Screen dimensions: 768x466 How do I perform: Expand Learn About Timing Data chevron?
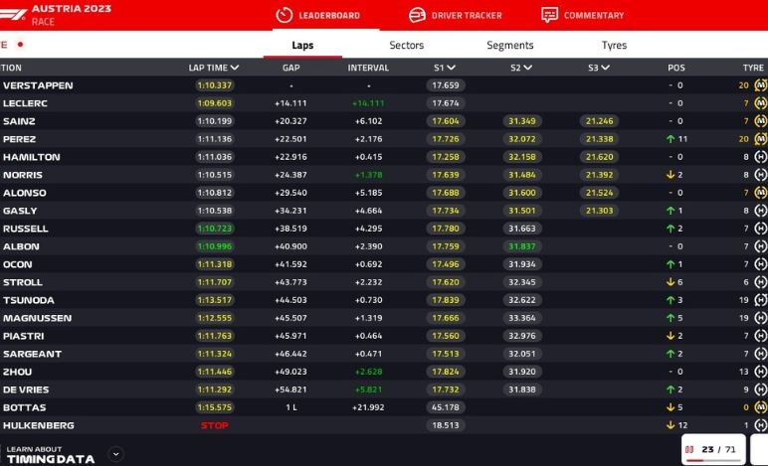pos(115,454)
